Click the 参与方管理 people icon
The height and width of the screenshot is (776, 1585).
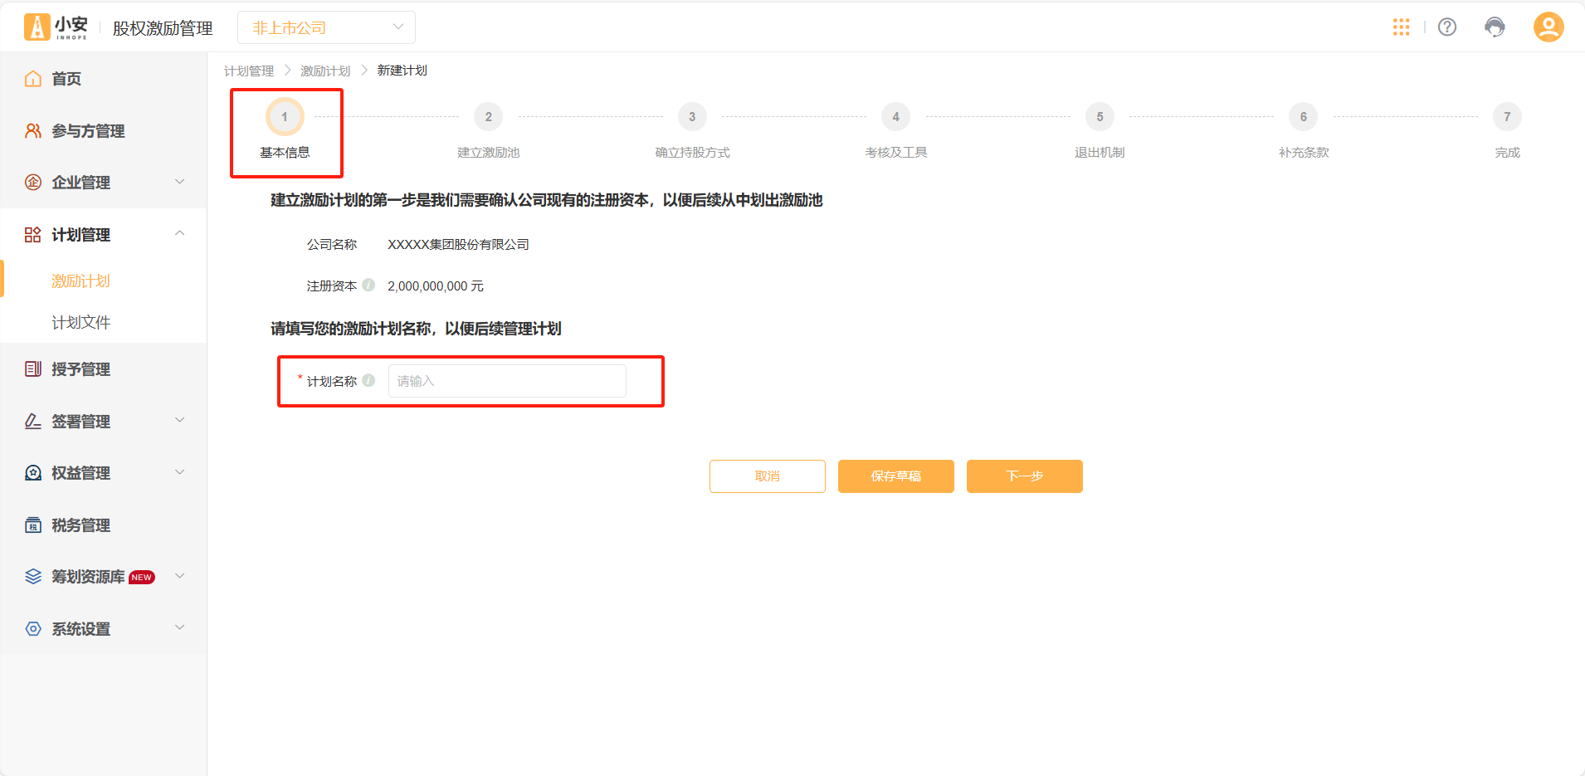33,131
